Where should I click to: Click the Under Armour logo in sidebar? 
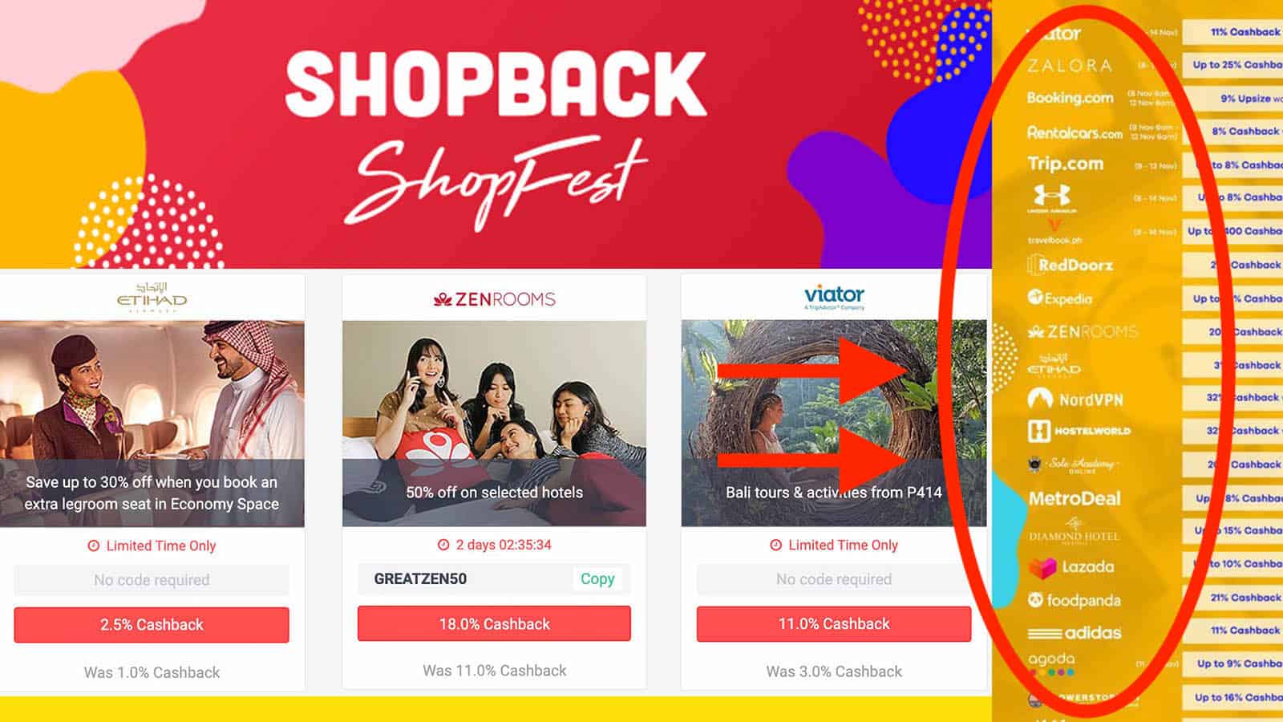(1051, 198)
